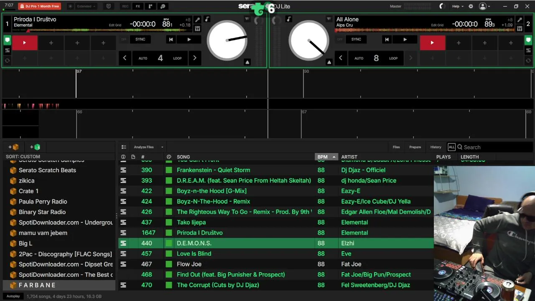Click the shield icon in top toolbar

109,6
